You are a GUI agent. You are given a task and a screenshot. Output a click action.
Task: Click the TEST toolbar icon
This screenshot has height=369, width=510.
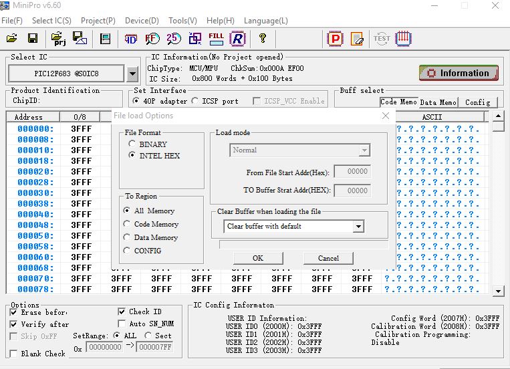tap(382, 39)
